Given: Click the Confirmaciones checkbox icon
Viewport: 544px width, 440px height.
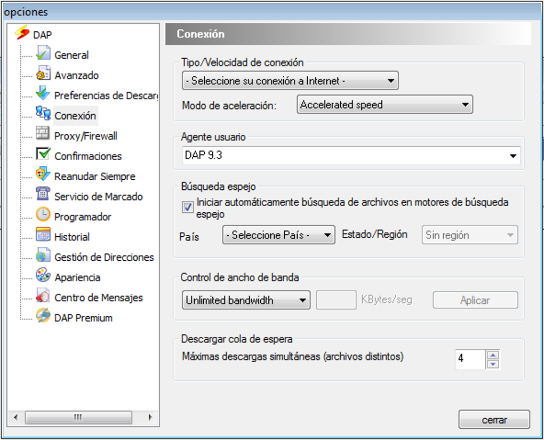Looking at the screenshot, I should point(43,154).
